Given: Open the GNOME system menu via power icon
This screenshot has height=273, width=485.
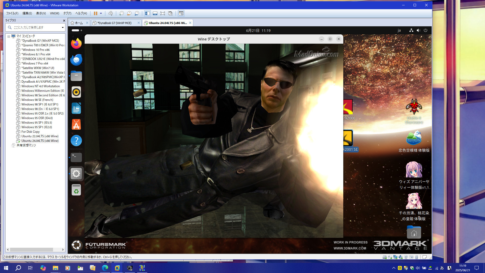Looking at the screenshot, I should coord(425,30).
